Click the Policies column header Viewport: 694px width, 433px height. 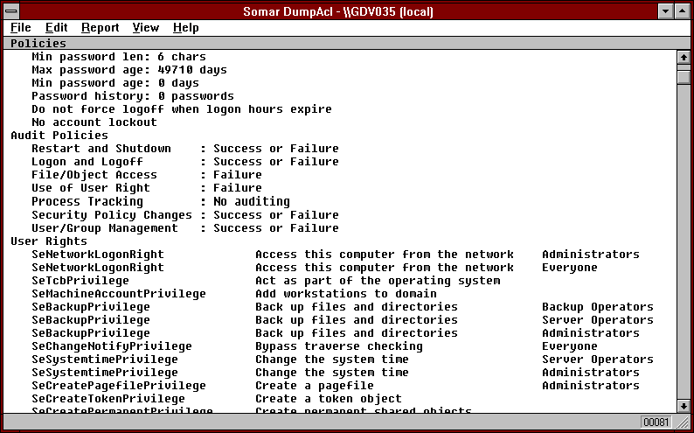pyautogui.click(x=347, y=44)
